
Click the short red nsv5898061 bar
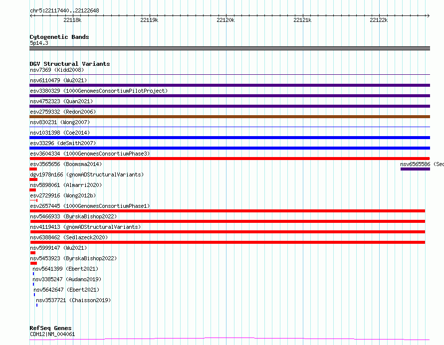tap(32, 190)
